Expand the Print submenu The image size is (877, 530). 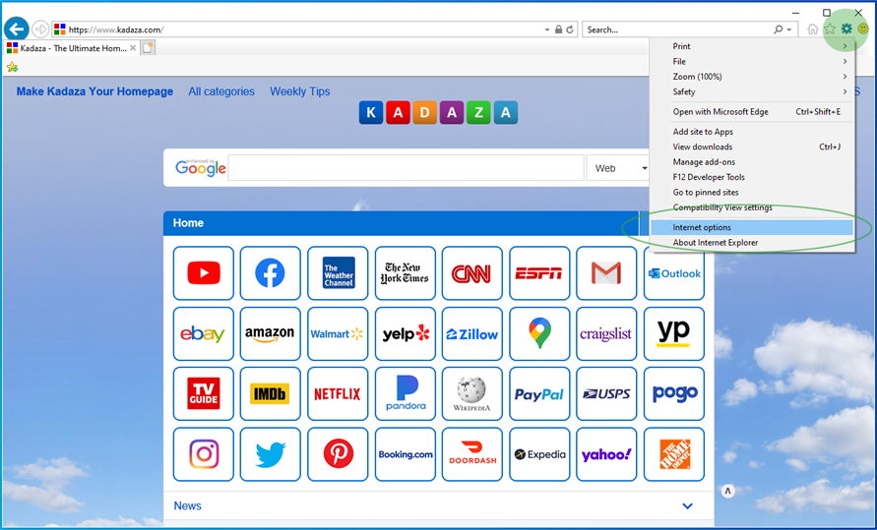point(752,46)
